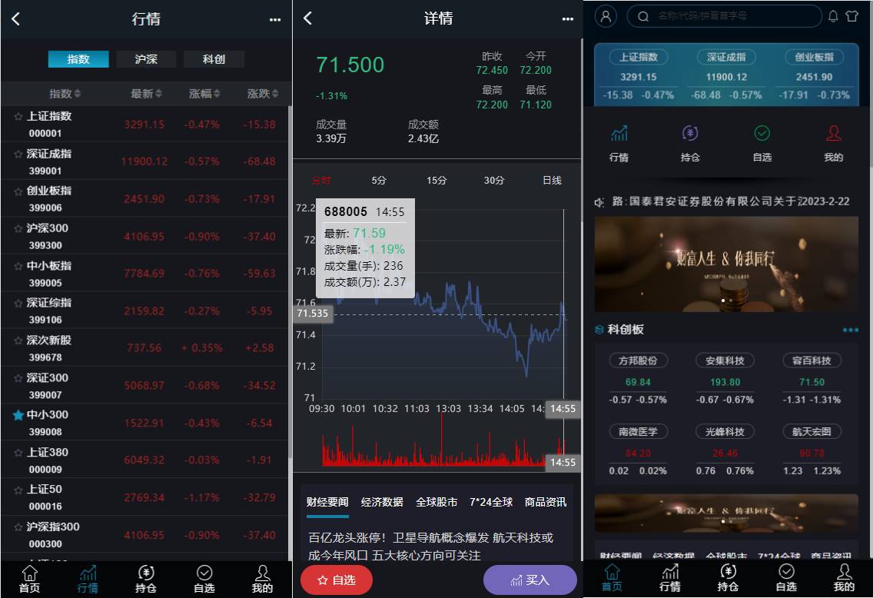Open the 商品资讯 news tab on 详情
Viewport: 873px width, 598px height.
point(546,502)
